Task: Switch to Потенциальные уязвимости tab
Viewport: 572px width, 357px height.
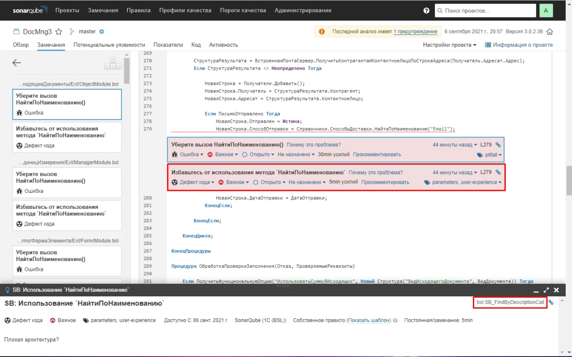Action: tap(109, 45)
